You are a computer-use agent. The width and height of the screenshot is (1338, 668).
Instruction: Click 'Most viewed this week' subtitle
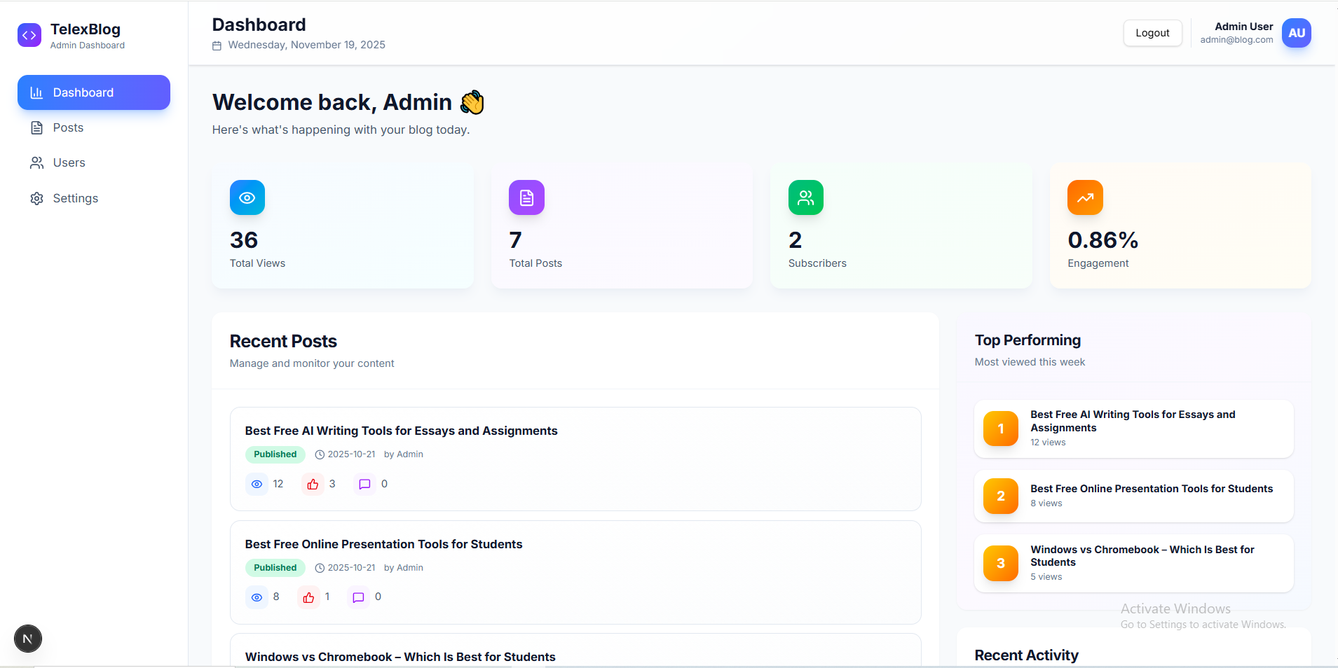point(1030,362)
